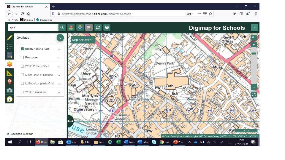Open the map key list sidebar icon
285x160 pixels.
[x=9, y=47]
